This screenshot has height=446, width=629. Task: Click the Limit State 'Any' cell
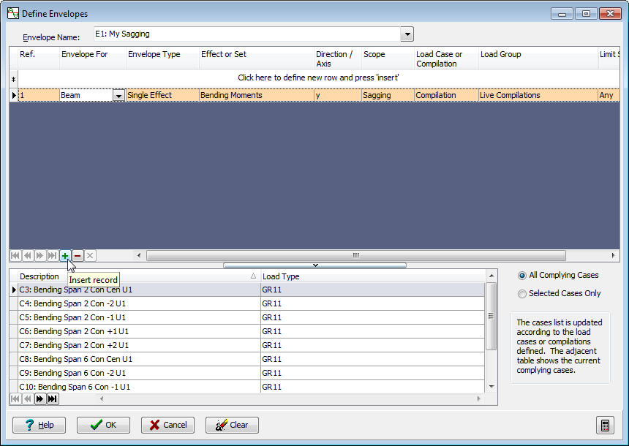[x=609, y=96]
